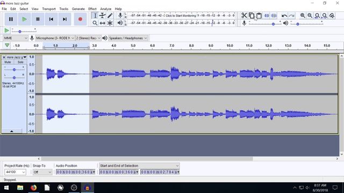Solo the more Jazz guitar track
Image resolution: width=344 pixels, height=193 pixels.
(x=20, y=62)
